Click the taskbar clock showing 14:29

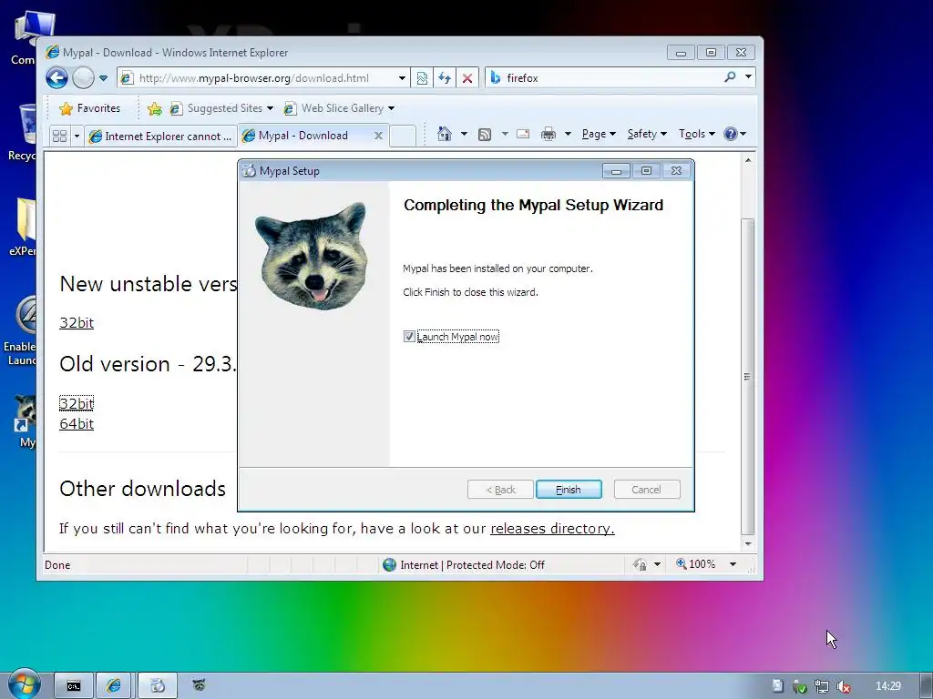point(887,686)
